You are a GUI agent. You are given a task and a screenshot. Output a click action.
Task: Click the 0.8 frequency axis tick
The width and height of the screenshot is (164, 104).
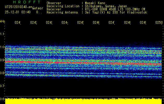pos(2,73)
